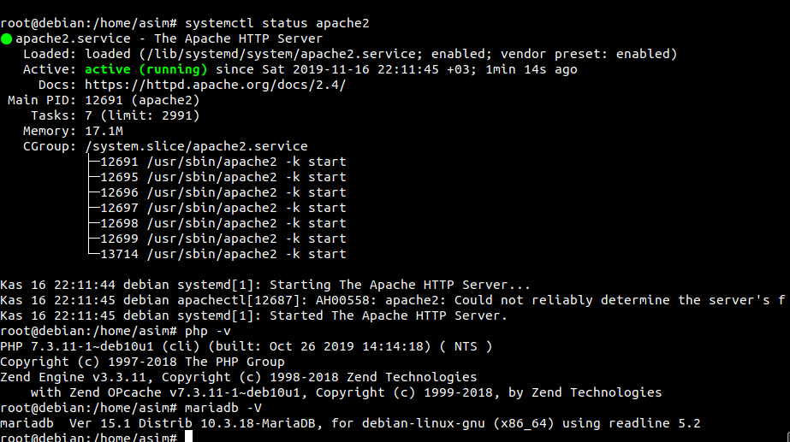Click the Apache docs URL
790x442 pixels.
pyautogui.click(x=215, y=85)
